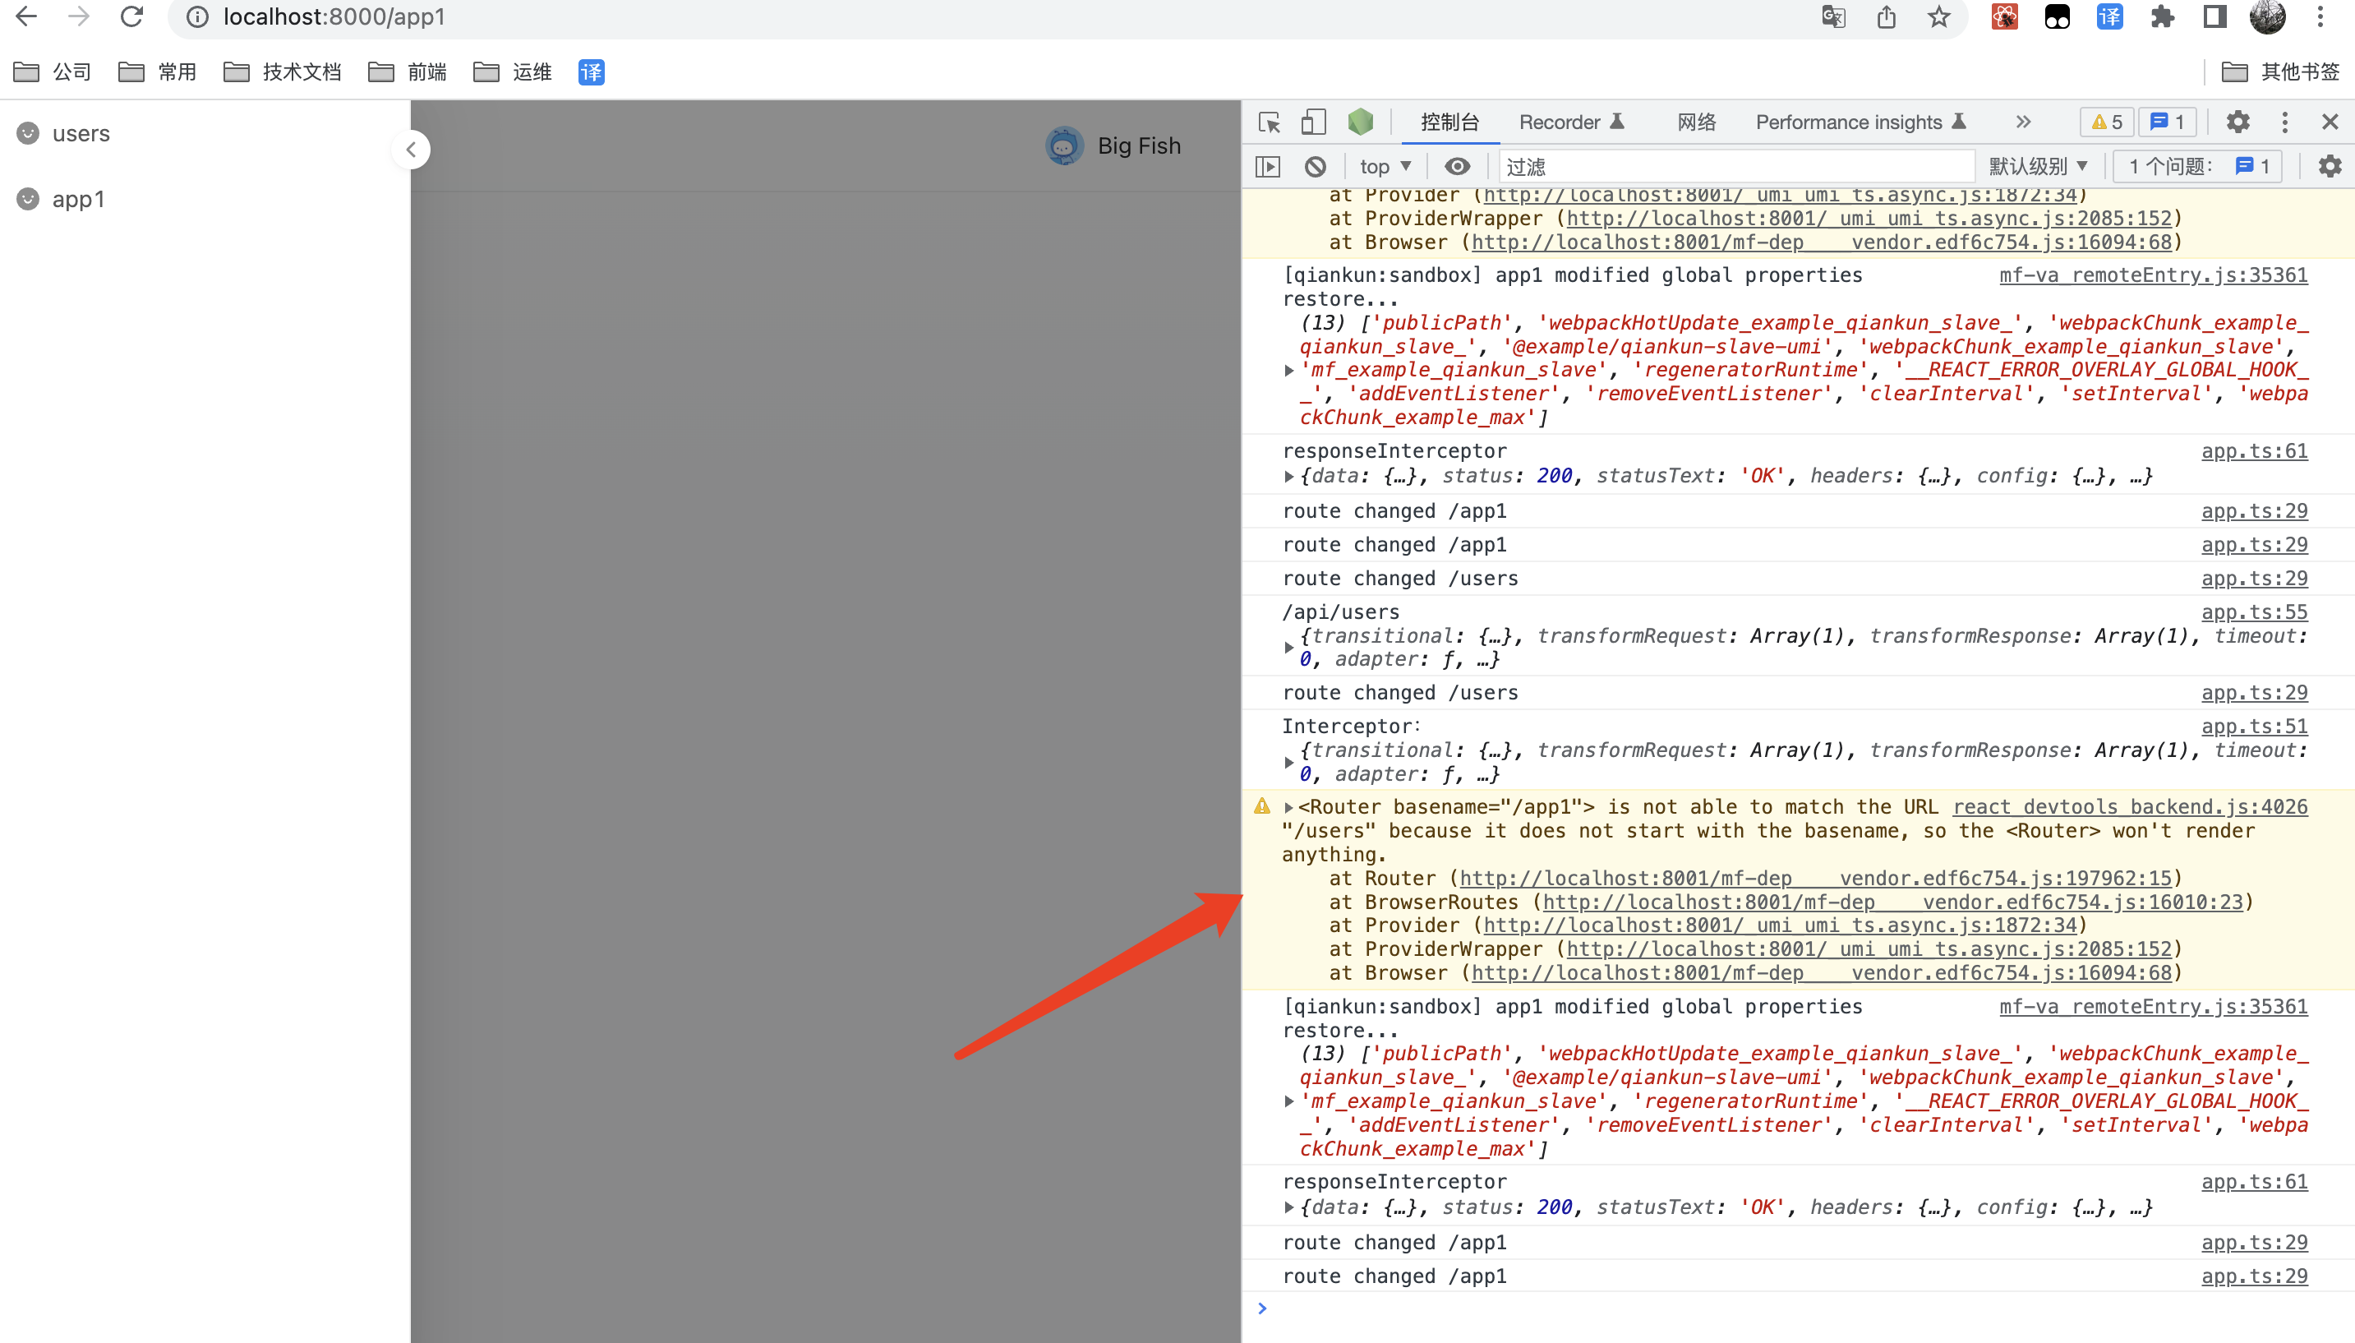
Task: Switch to the 网络 tab
Action: tap(1696, 122)
